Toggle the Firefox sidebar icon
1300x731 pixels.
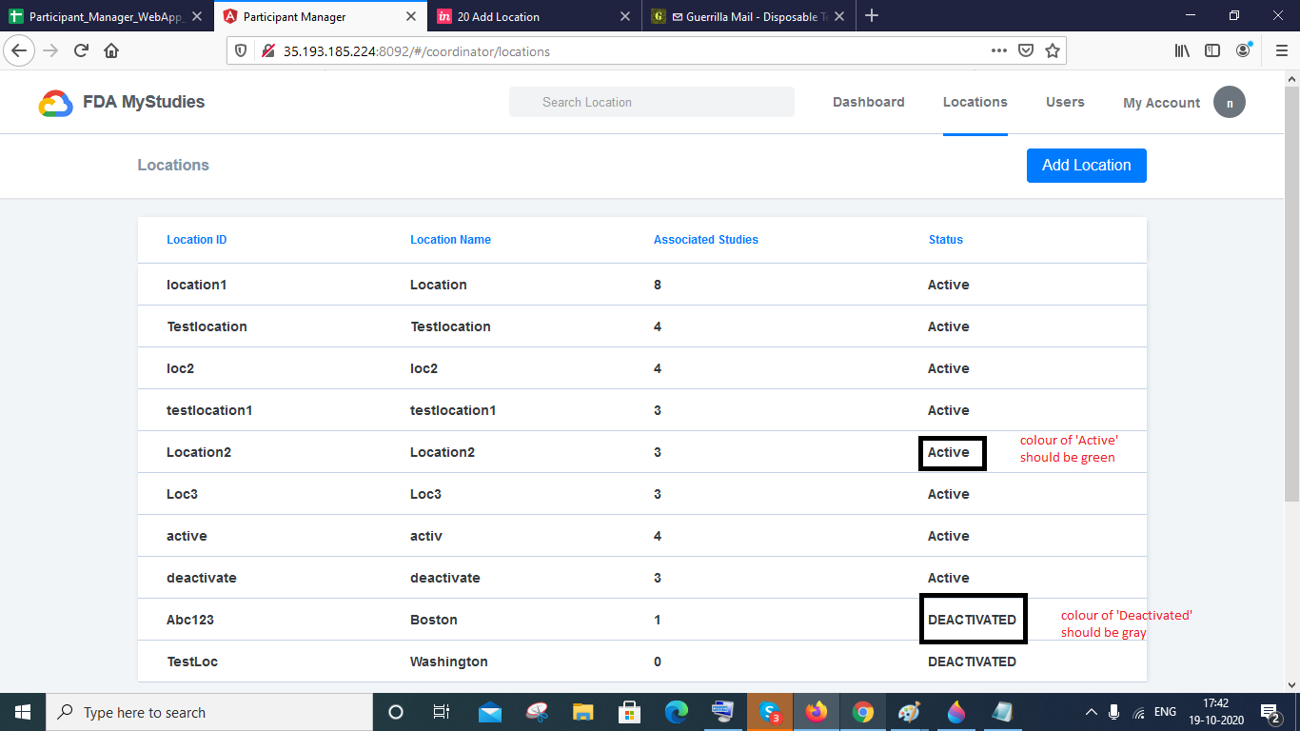click(x=1212, y=50)
